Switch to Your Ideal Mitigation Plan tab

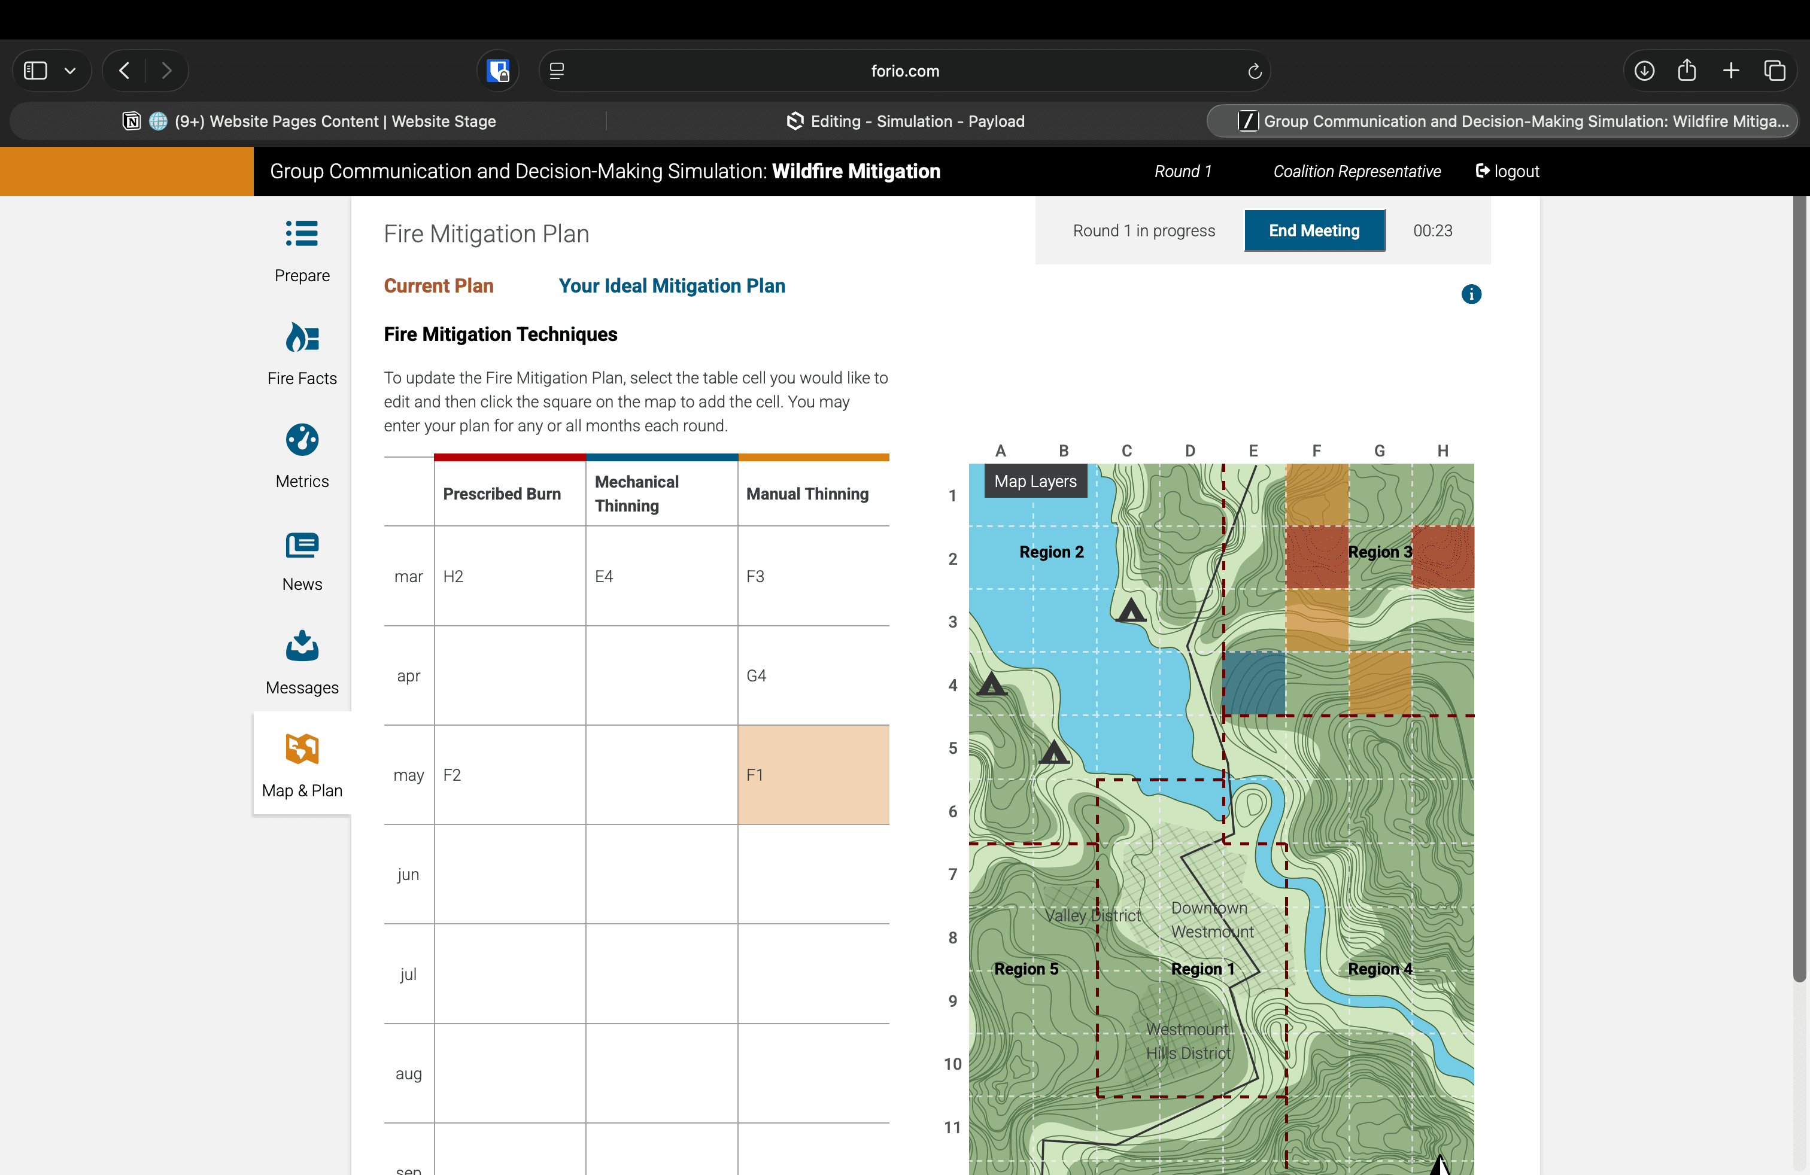(672, 286)
